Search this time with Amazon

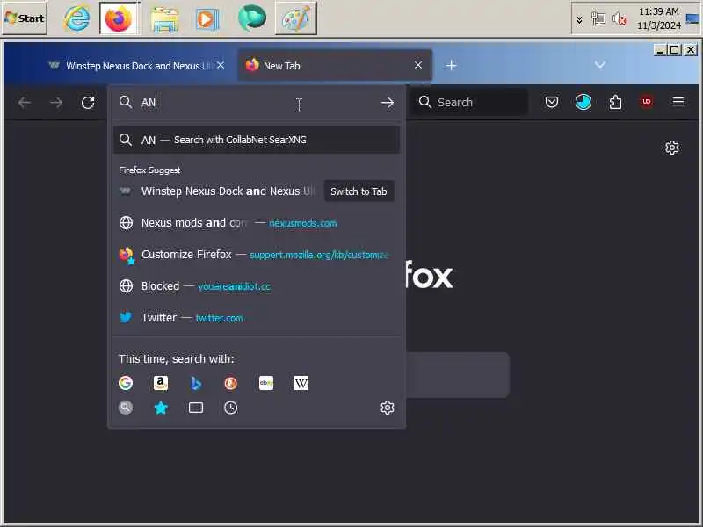161,383
